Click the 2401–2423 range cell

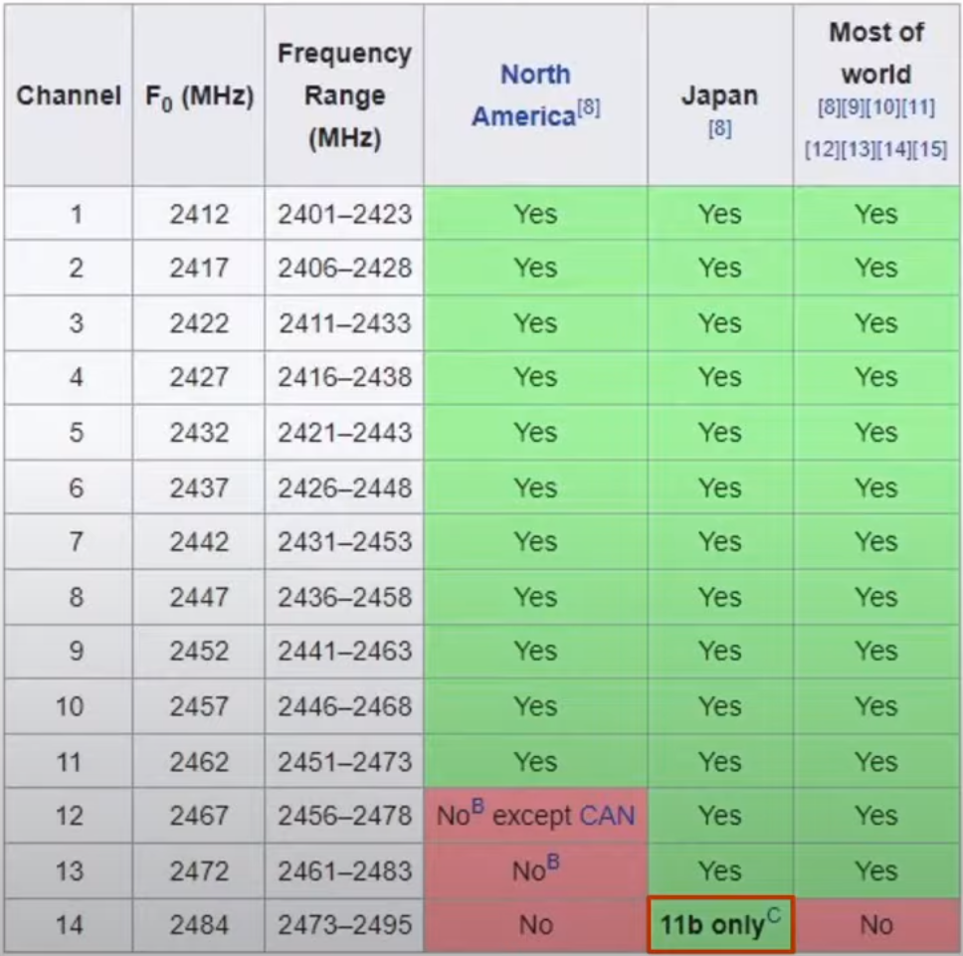(344, 214)
